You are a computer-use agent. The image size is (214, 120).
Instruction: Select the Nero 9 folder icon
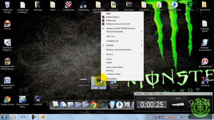pos(159,6)
